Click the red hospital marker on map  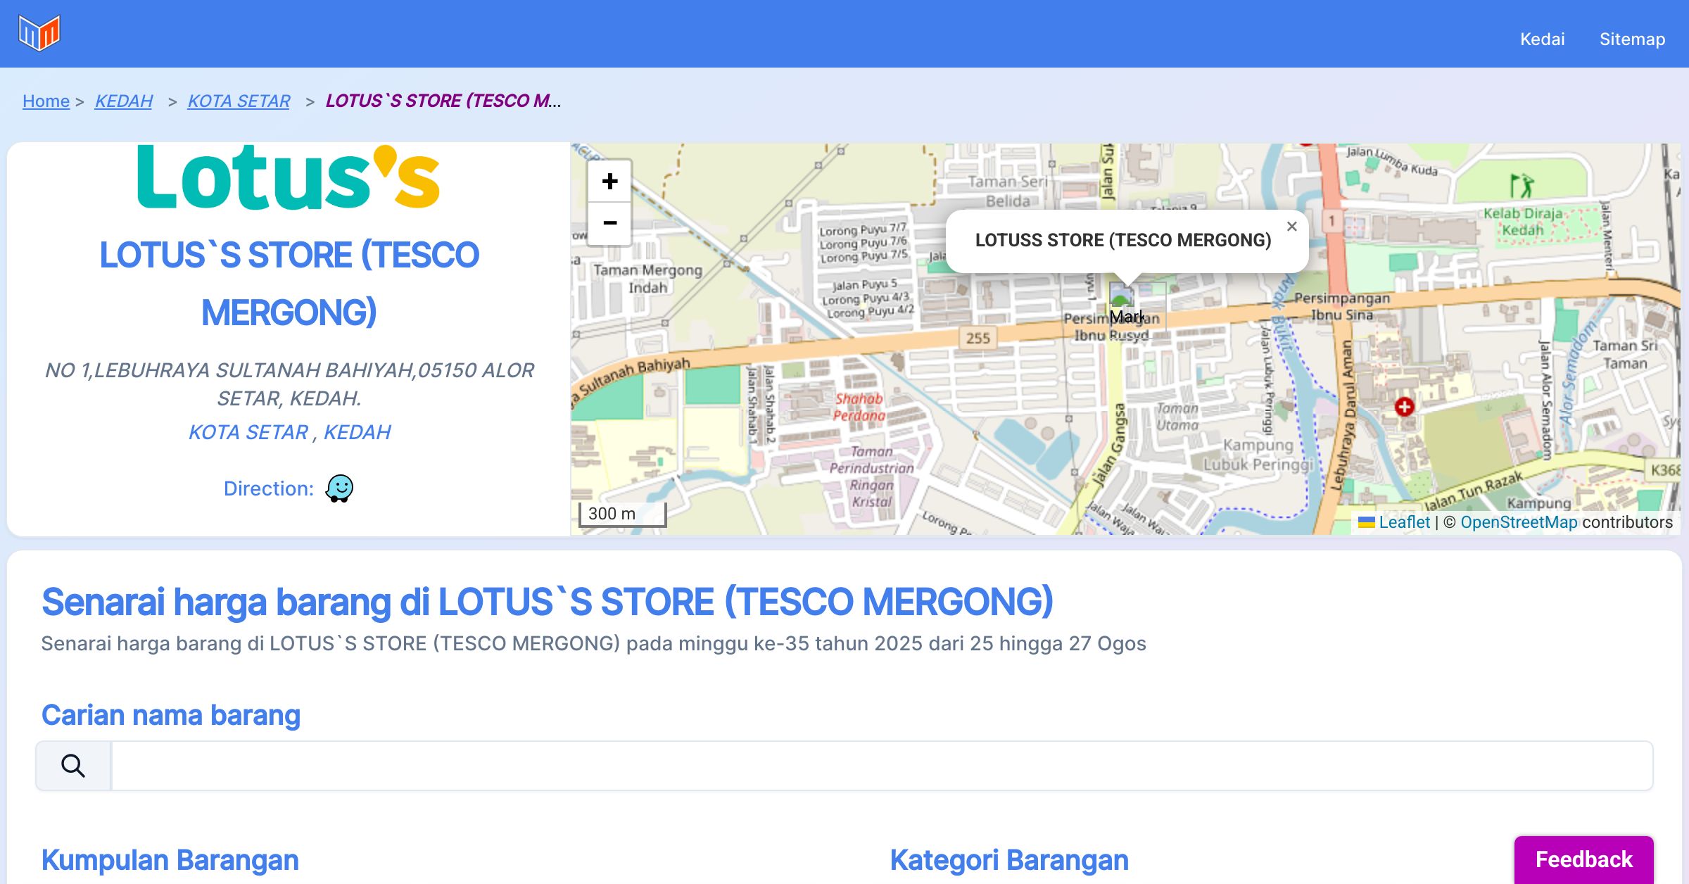coord(1404,406)
